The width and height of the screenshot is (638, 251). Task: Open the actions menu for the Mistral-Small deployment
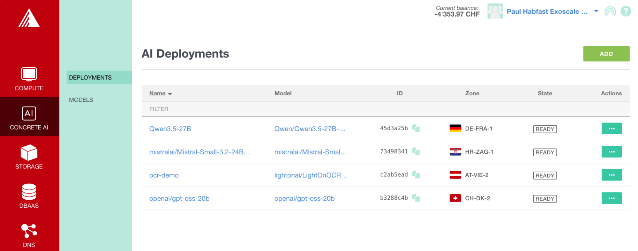[612, 152]
